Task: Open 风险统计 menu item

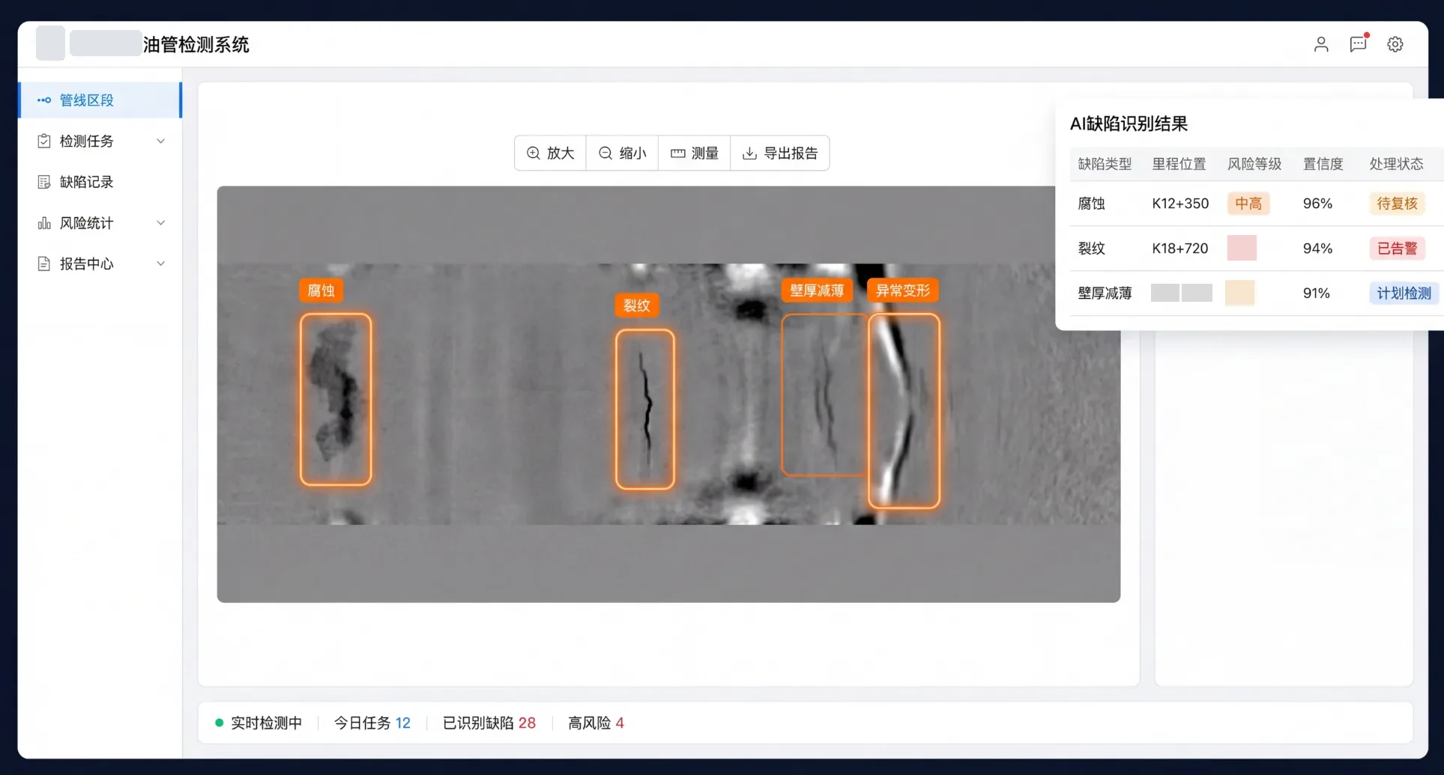Action: tap(100, 223)
